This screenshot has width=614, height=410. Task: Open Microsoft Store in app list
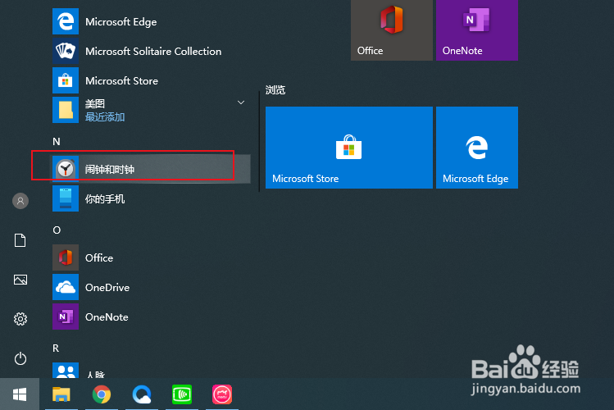click(x=151, y=80)
